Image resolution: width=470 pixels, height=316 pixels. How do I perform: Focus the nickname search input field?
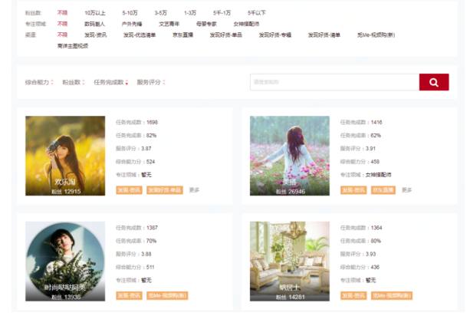[334, 82]
